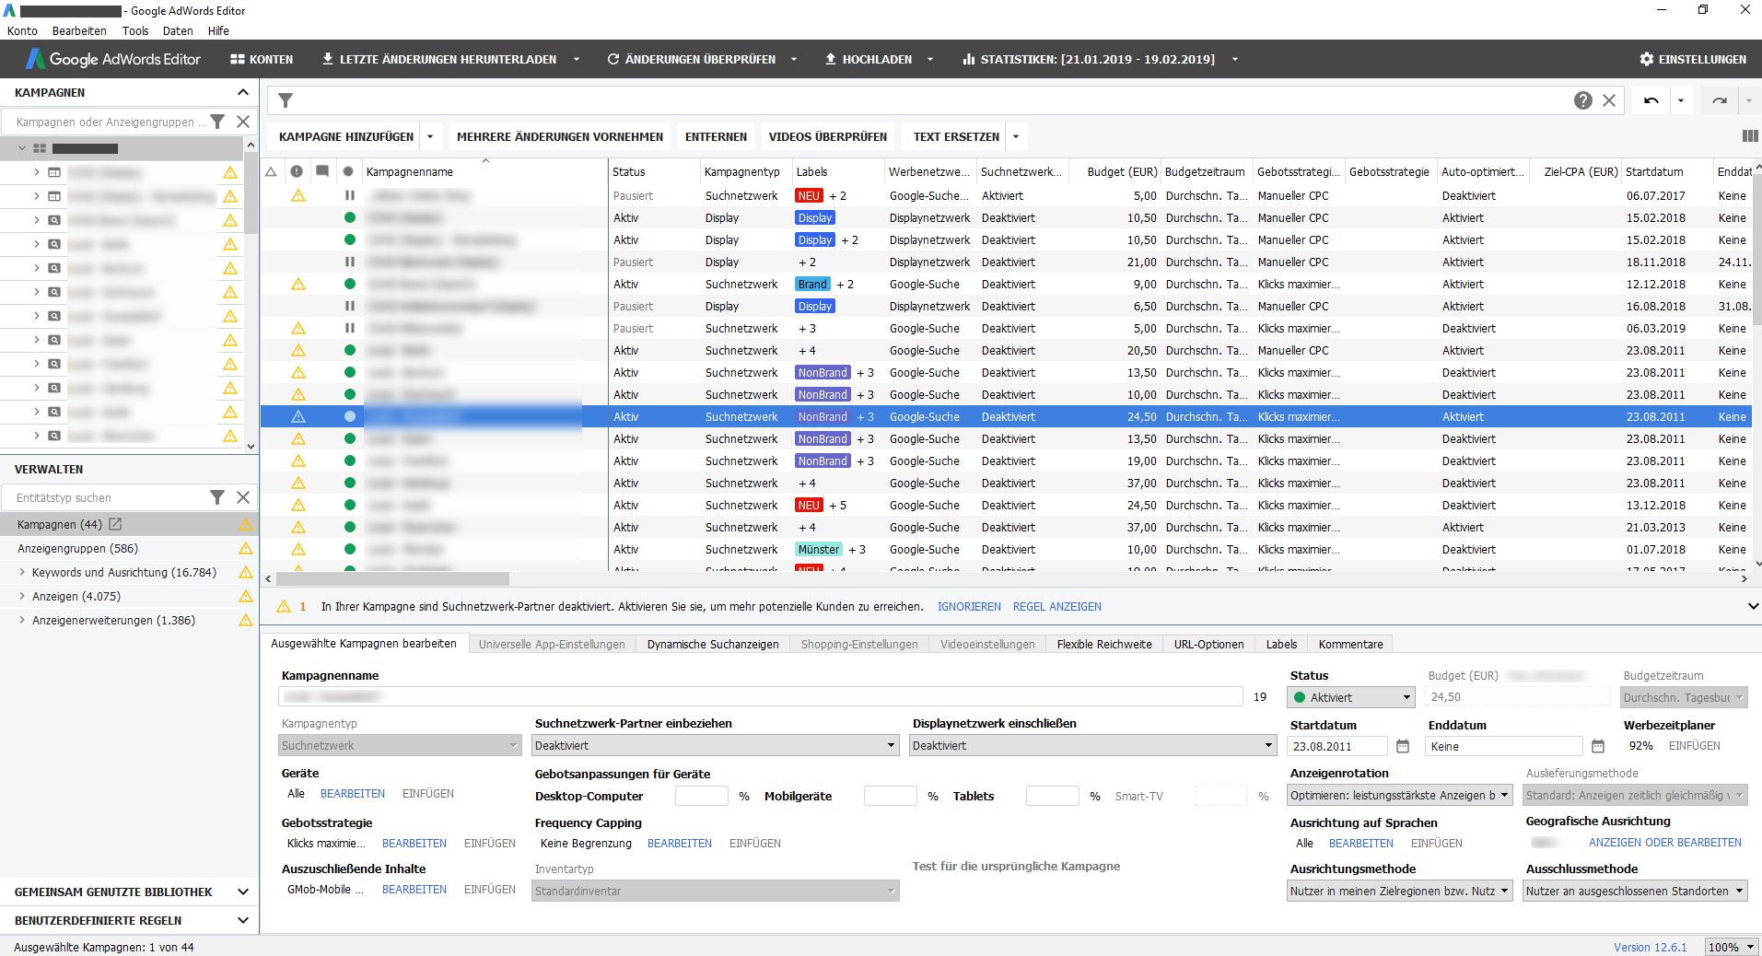Click the Ignorieren link in the warning bar

pyautogui.click(x=968, y=606)
